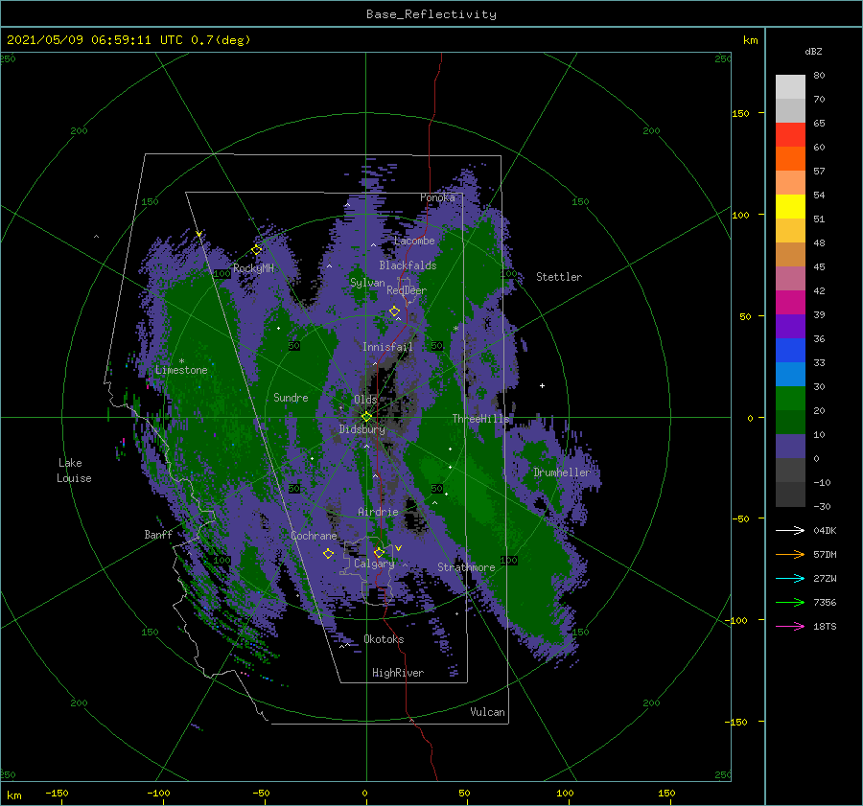Click the Banff label
Screen dimensions: 863x806
tap(158, 534)
